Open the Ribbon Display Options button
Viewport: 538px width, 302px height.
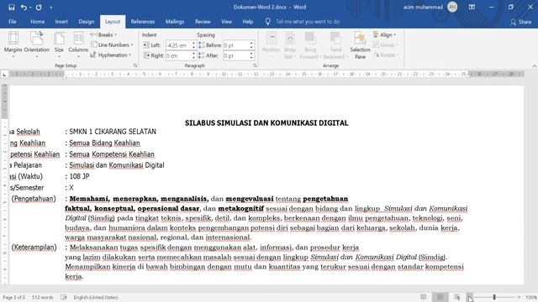point(472,7)
